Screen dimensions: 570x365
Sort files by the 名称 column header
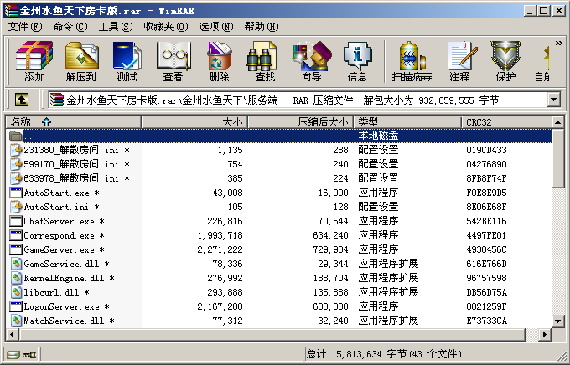(x=71, y=122)
